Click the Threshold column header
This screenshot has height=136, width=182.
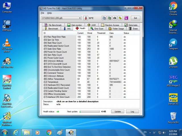(102, 33)
